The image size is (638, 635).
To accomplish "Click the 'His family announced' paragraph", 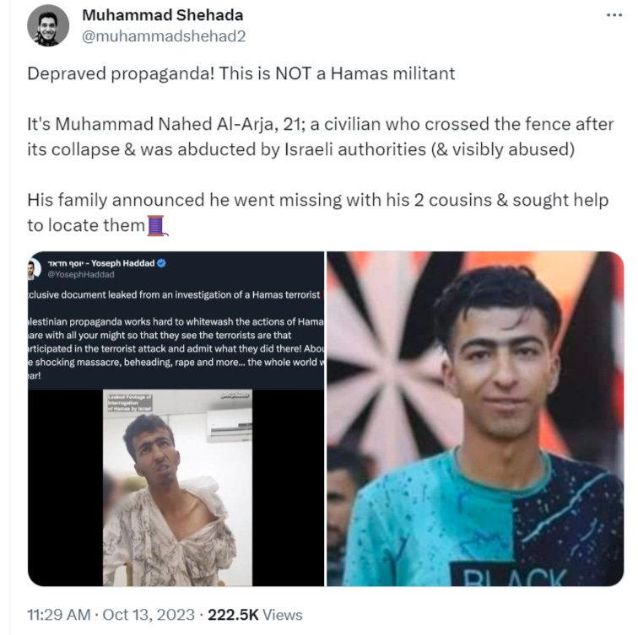I will point(318,213).
